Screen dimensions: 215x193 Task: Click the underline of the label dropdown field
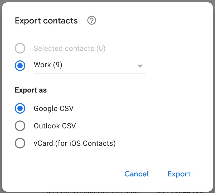pyautogui.click(x=90, y=74)
